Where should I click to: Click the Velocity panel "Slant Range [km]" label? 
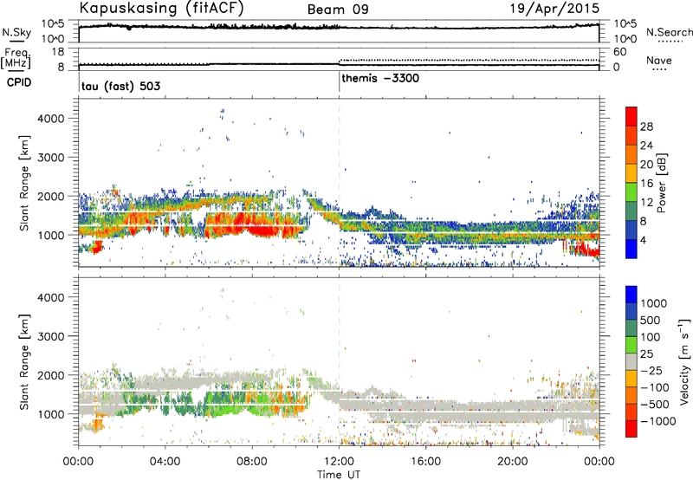pyautogui.click(x=24, y=362)
